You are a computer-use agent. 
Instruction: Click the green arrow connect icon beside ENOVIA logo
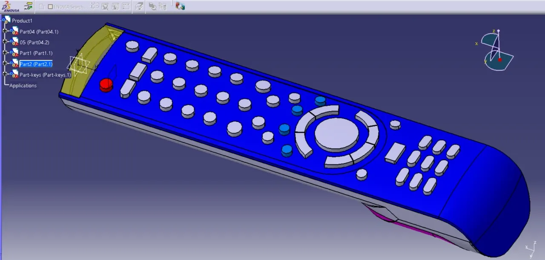pyautogui.click(x=28, y=6)
